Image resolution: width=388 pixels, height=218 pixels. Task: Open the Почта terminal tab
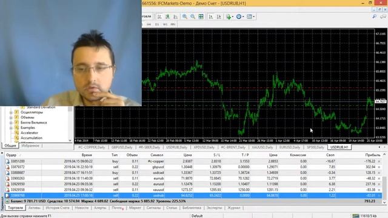(117, 208)
